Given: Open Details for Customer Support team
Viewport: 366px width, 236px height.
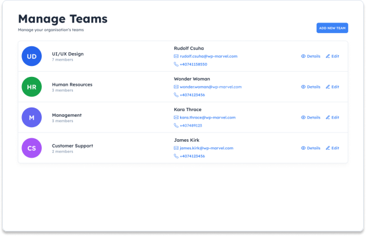Looking at the screenshot, I should point(310,148).
